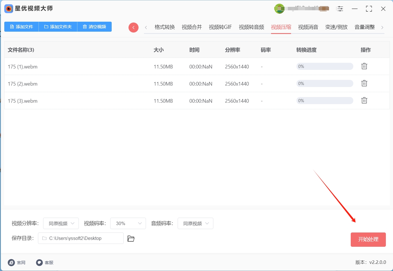Viewport: 393px width, 271px height.
Task: Click the folder icon beside the save directory
Action: pos(131,238)
